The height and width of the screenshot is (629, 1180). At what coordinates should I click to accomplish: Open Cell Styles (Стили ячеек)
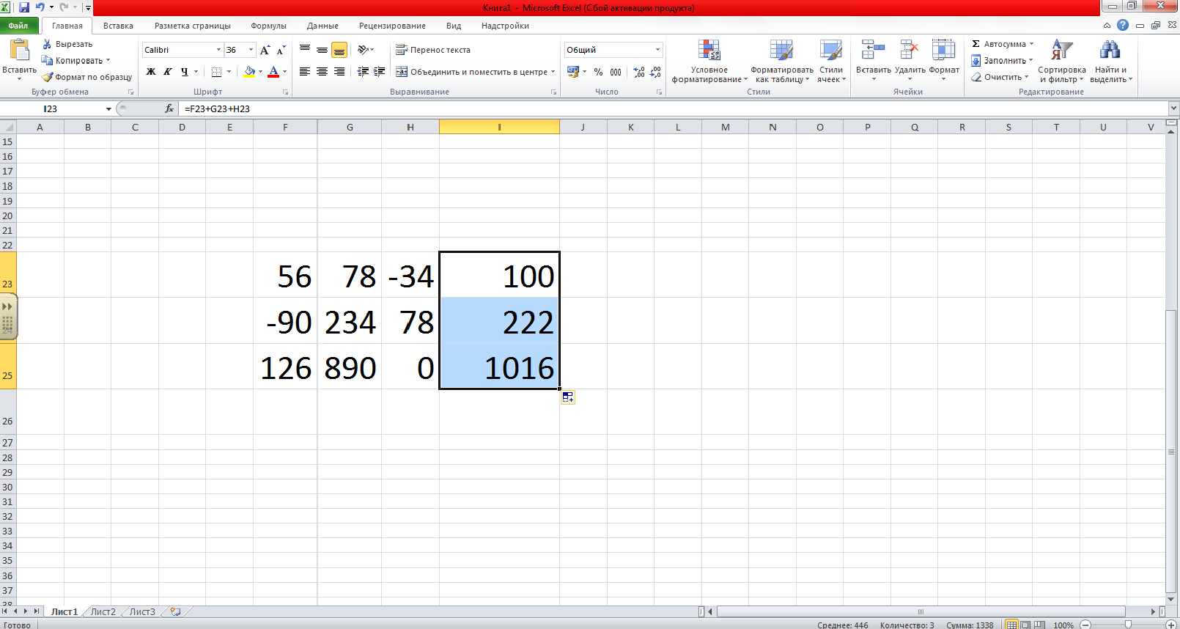[831, 62]
